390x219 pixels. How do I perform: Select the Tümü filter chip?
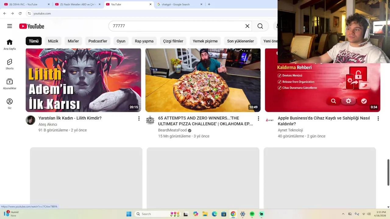(x=34, y=41)
